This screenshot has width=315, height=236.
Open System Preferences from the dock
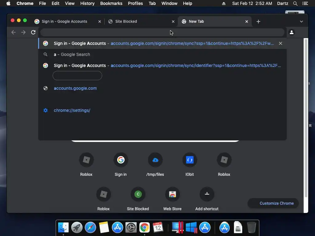(x=131, y=227)
